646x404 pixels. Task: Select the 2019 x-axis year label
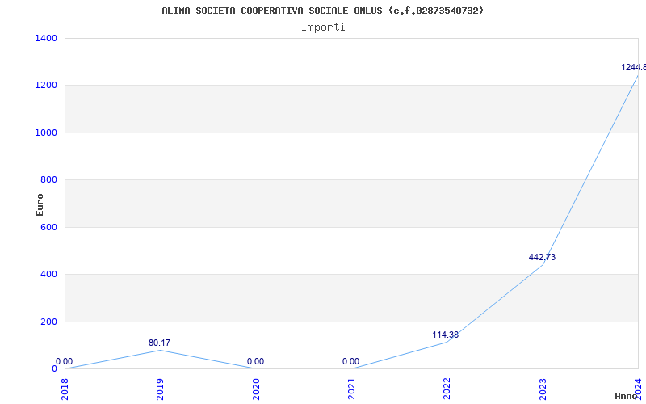(x=160, y=389)
